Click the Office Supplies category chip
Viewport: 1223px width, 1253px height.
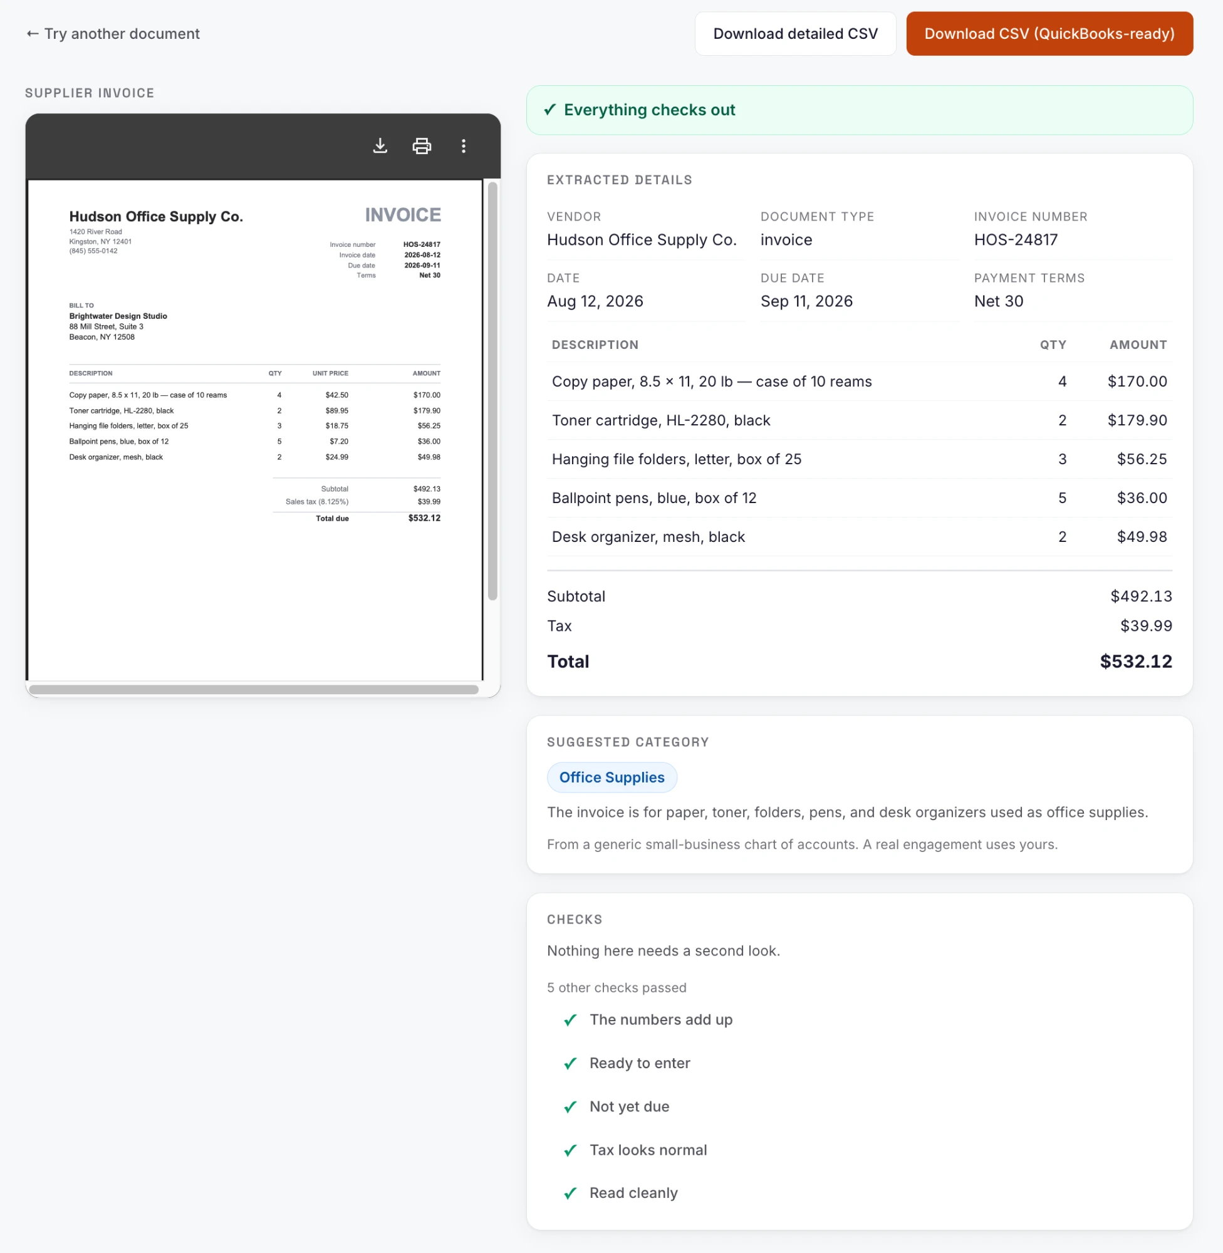coord(611,777)
